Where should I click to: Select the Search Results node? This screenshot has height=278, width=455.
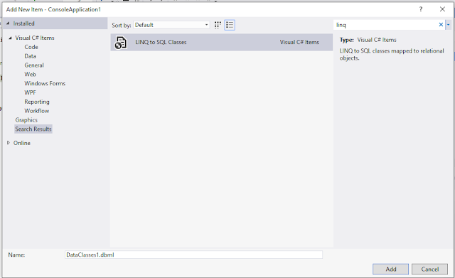pos(33,129)
